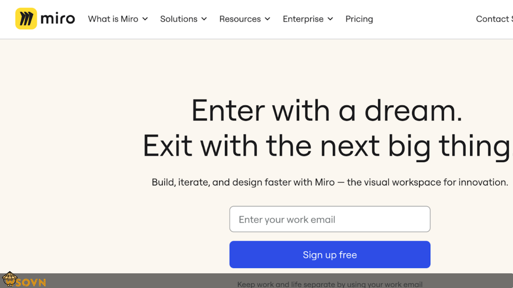513x288 pixels.
Task: Open the Contact link in header
Action: (494, 19)
